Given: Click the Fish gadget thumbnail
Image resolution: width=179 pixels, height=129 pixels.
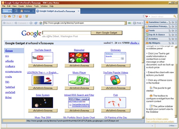Looking at the screenshot, I should pos(115,102).
